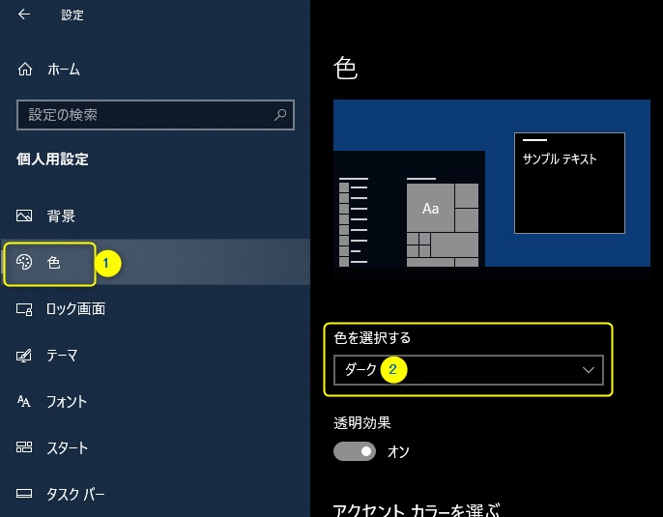Go to the テーマ settings page
This screenshot has height=517, width=663.
pyautogui.click(x=63, y=356)
